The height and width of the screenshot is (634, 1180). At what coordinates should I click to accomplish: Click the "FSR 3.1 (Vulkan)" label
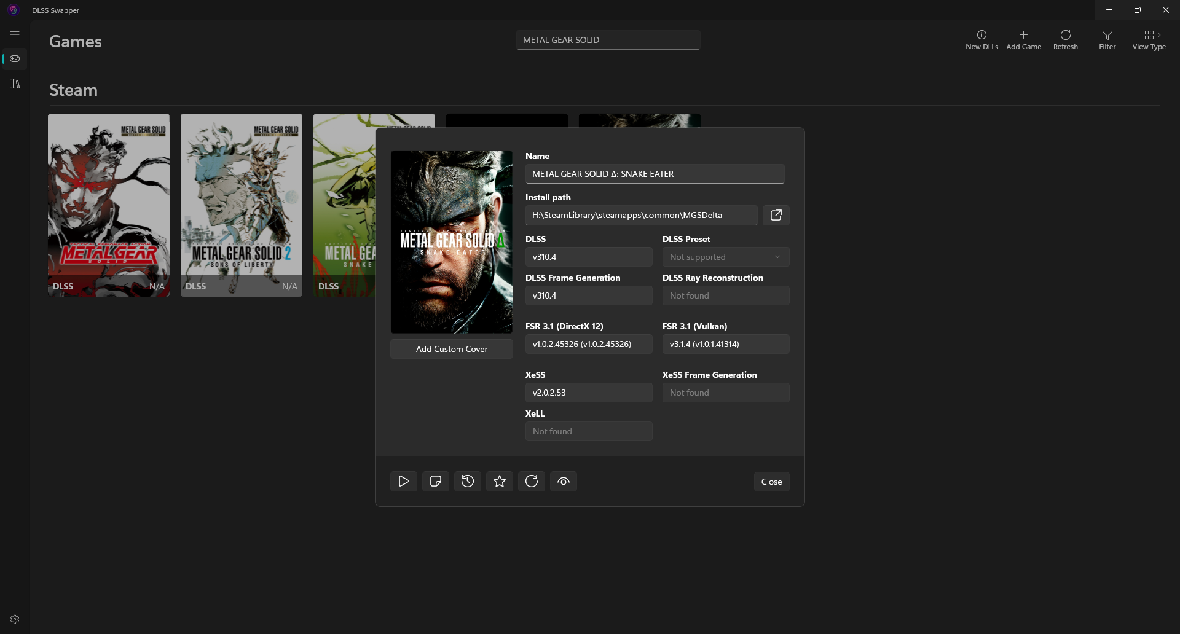click(694, 326)
